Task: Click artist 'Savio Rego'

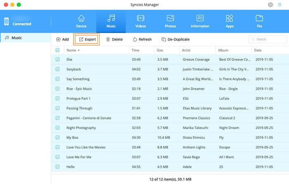Action: pyautogui.click(x=191, y=157)
